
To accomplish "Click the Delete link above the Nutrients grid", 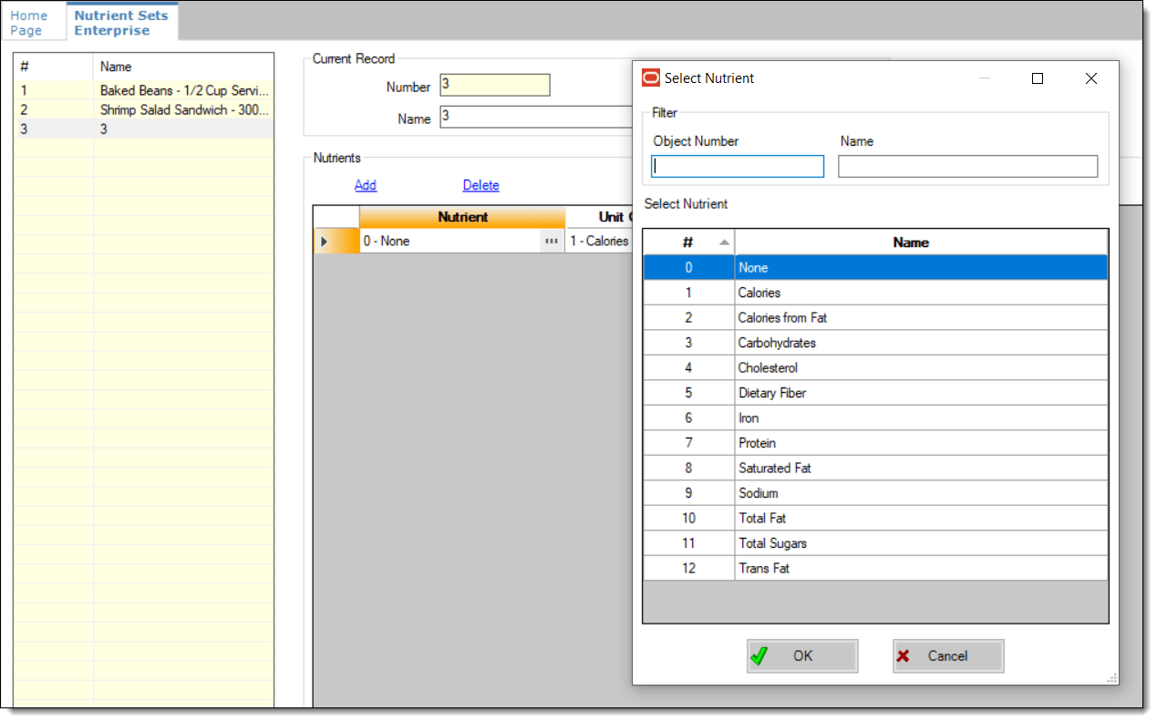I will (x=480, y=185).
